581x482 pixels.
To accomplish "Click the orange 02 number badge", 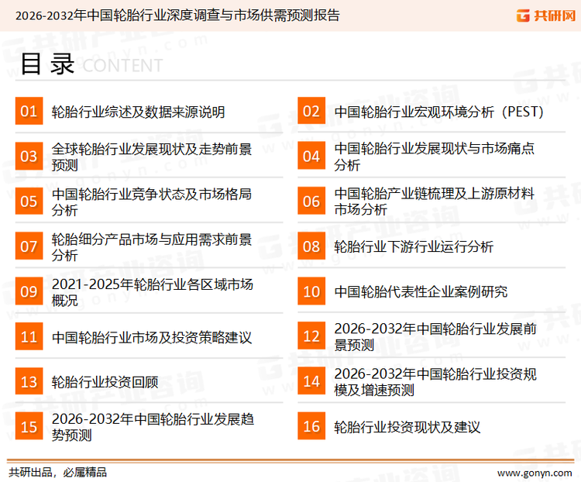I will [x=311, y=111].
